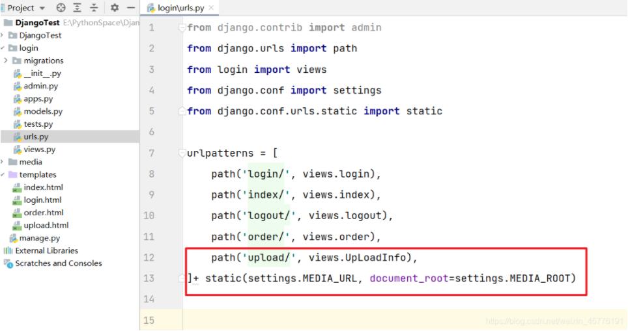Hide the Project tool window with minus icon
The height and width of the screenshot is (331, 628).
point(130,8)
